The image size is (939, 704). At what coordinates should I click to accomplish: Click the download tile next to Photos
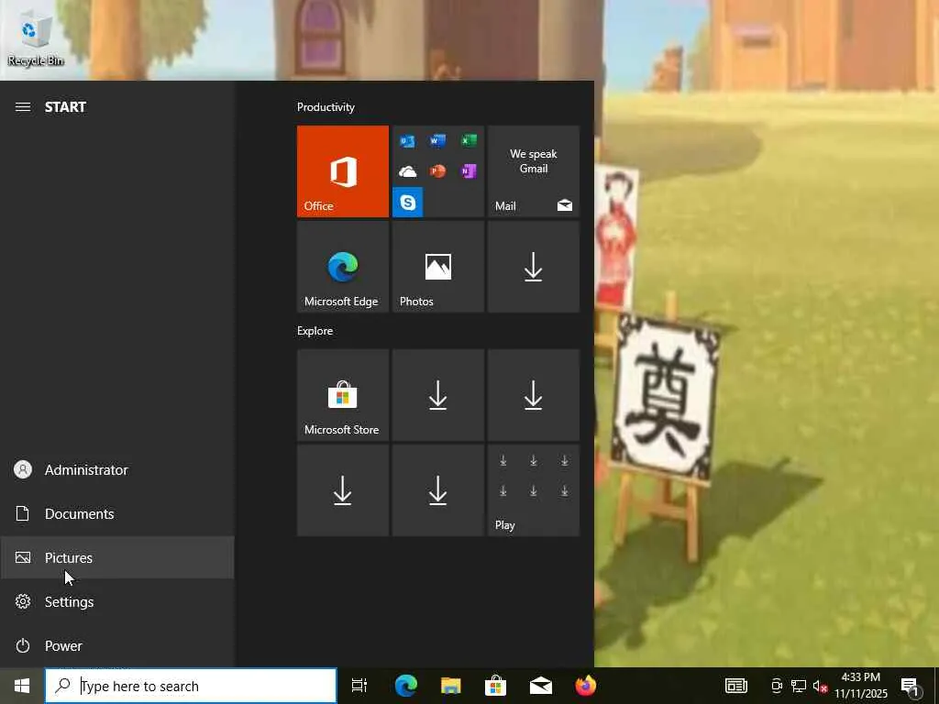pos(534,267)
